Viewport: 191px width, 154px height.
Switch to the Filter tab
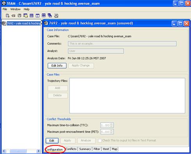(x=97, y=149)
